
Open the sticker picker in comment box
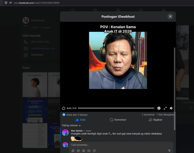tap(78, 151)
